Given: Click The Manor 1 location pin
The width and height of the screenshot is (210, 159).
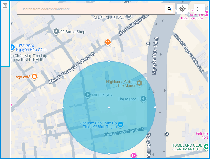Looking at the screenshot, I should point(143,99).
